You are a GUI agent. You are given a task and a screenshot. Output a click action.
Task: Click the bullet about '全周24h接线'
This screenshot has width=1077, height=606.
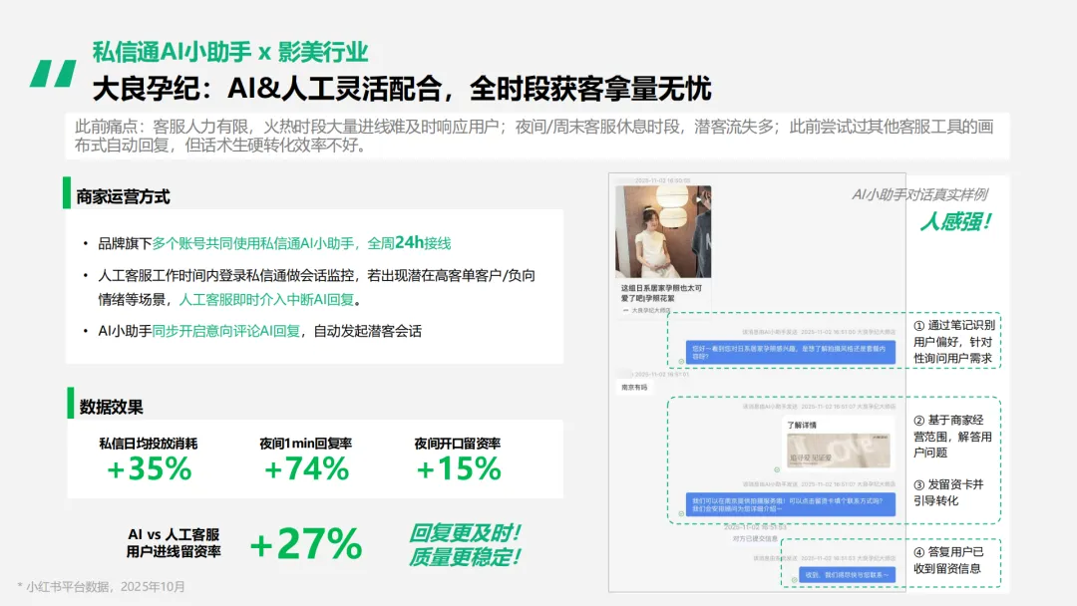point(274,243)
